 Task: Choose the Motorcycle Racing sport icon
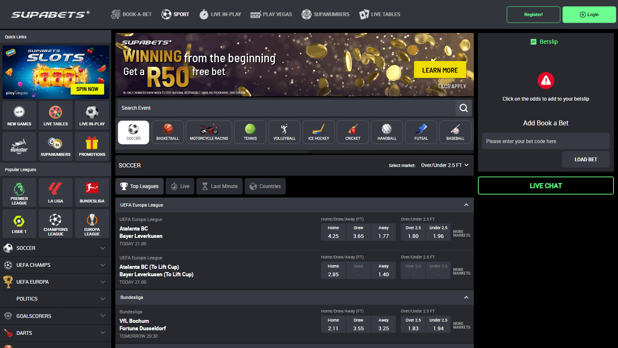[x=209, y=132]
